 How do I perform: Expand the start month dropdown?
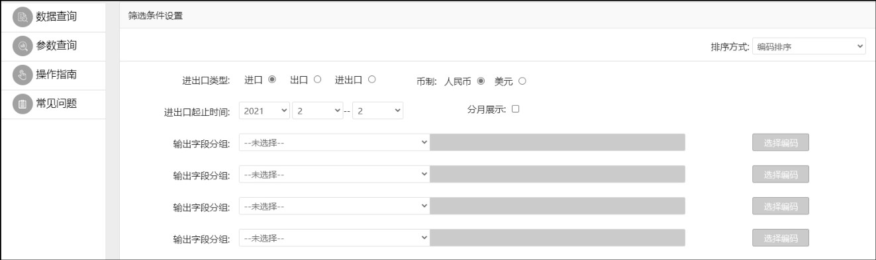317,111
